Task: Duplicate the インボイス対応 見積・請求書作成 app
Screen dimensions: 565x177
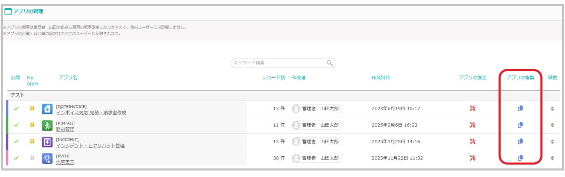Action: [x=520, y=109]
